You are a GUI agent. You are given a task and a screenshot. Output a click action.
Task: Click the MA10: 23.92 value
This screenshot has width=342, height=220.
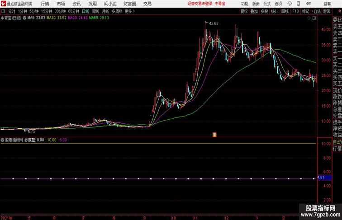tap(56, 18)
